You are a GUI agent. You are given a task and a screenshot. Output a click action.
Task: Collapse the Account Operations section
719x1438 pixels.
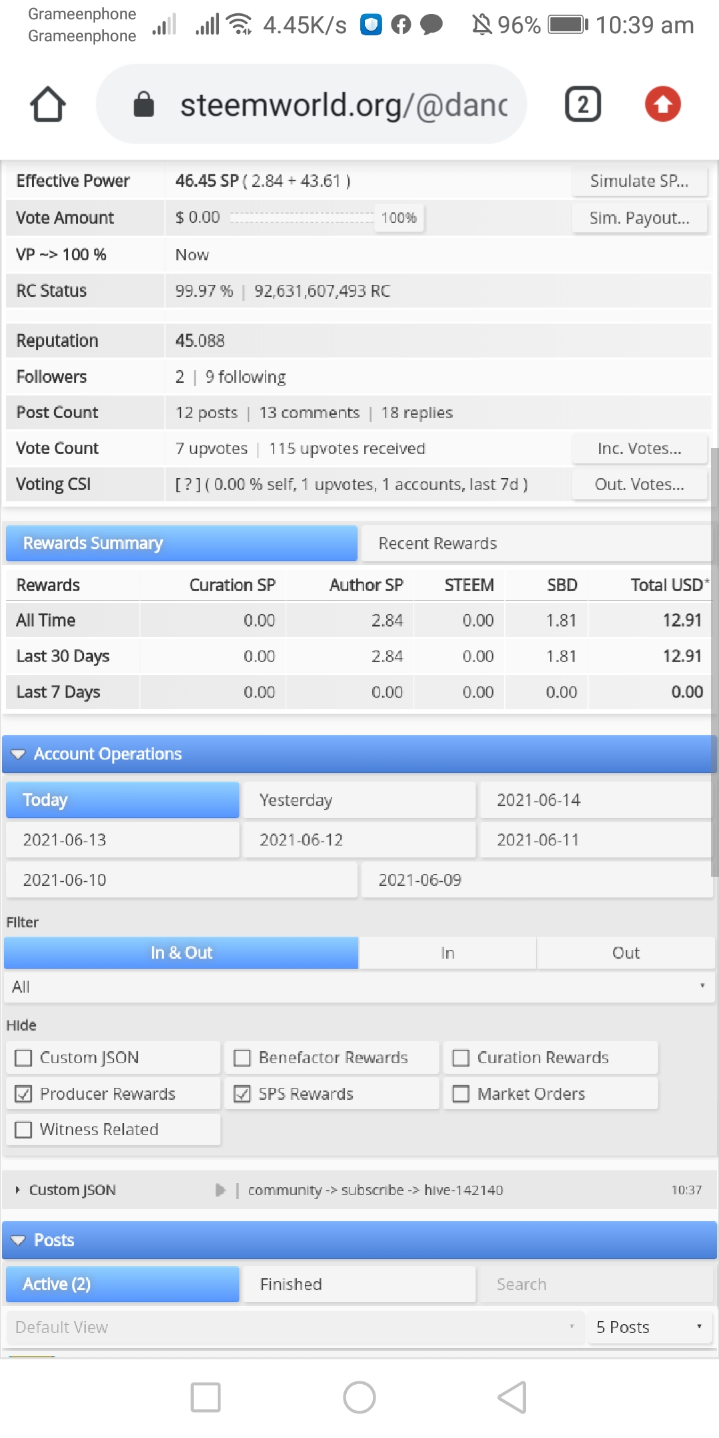(x=359, y=754)
